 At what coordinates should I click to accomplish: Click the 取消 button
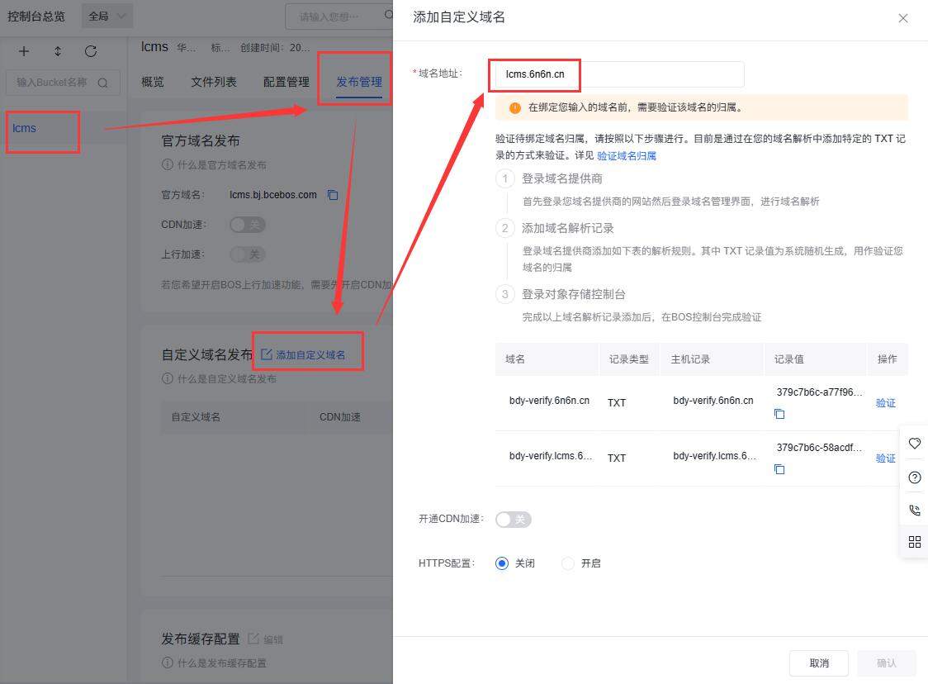click(x=819, y=663)
